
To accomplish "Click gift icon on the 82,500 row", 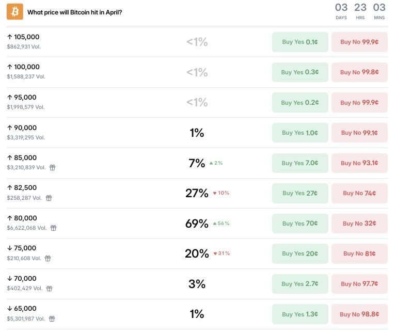I will (49, 198).
